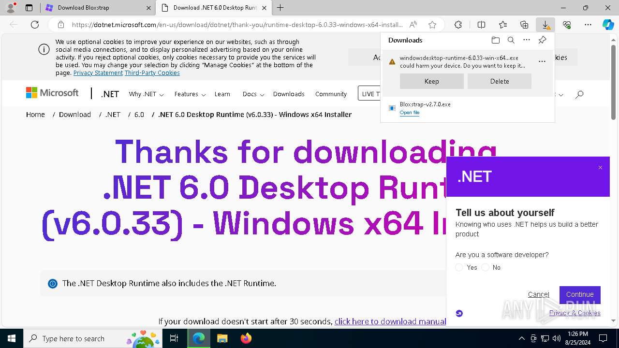
Task: Close the .NET survey popup
Action: pos(600,168)
